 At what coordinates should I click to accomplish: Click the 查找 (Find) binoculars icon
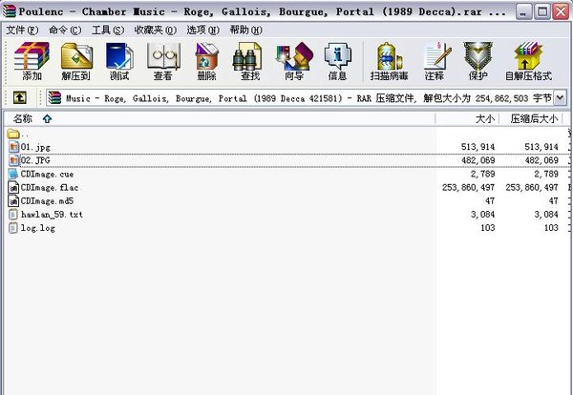pos(247,56)
